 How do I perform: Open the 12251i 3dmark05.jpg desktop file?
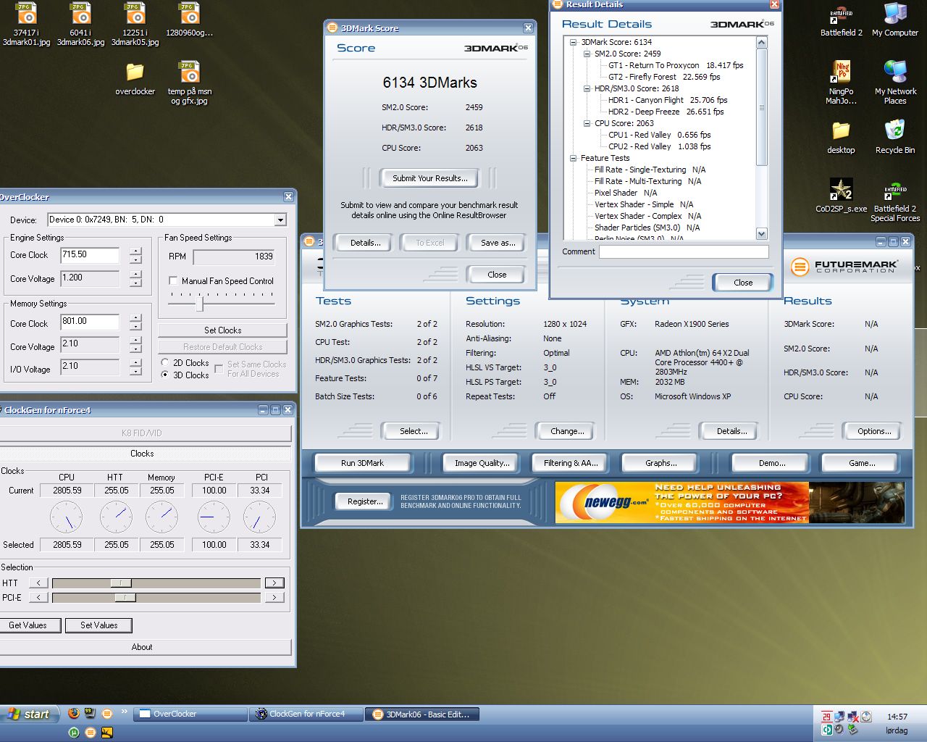pos(135,25)
